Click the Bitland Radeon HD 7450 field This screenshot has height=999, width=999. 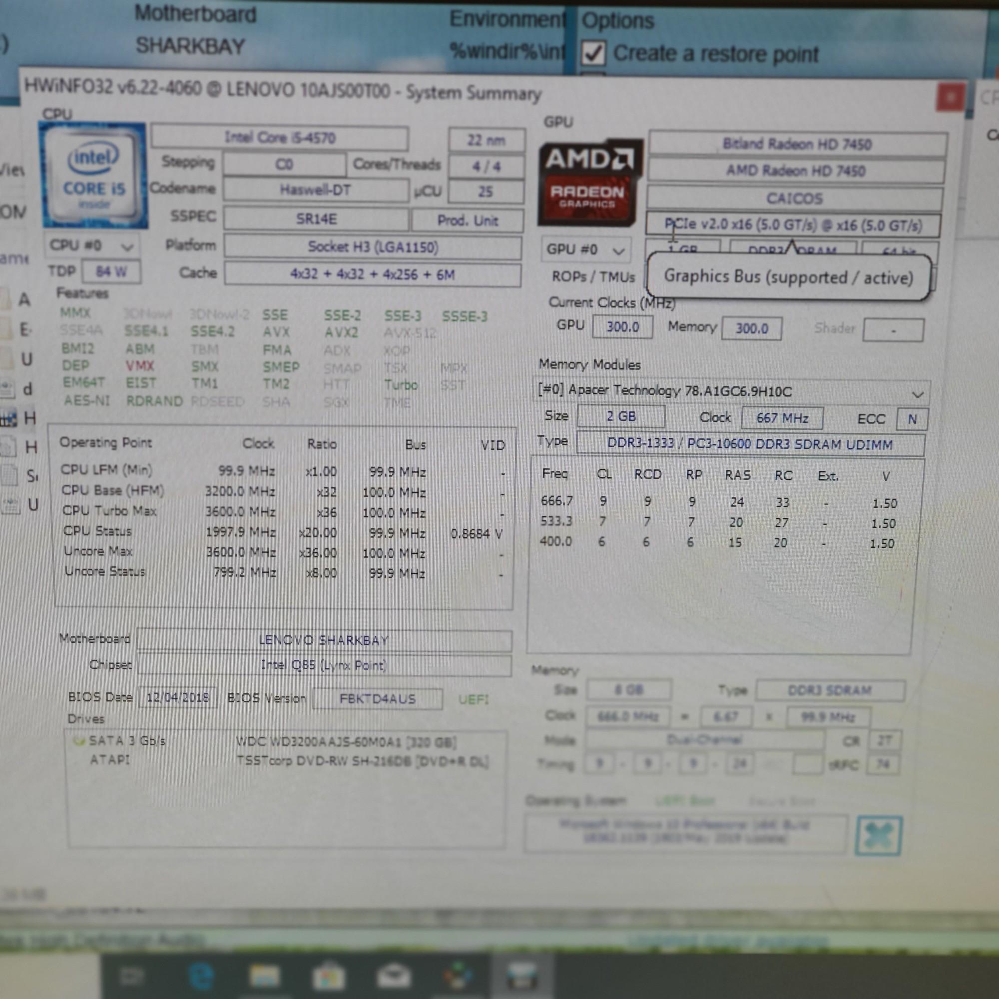tap(798, 144)
